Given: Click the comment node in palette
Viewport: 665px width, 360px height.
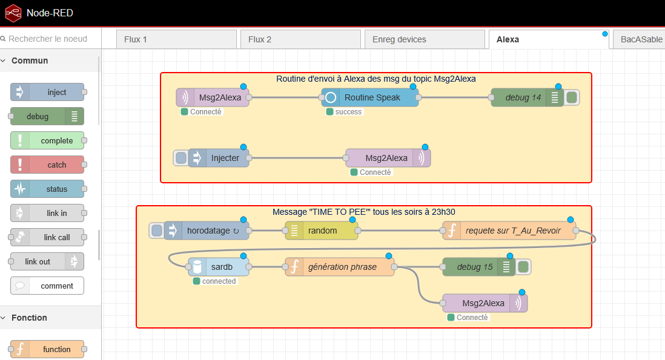Looking at the screenshot, I should click(x=47, y=286).
